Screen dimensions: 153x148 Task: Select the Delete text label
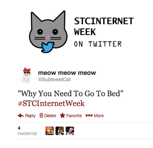50,116
